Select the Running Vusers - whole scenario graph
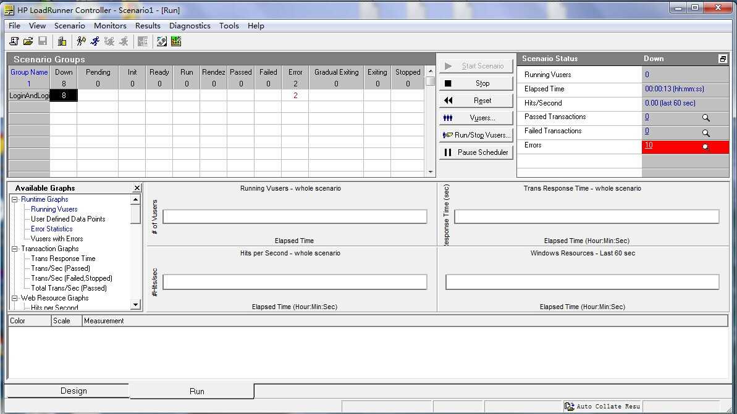 click(x=291, y=213)
